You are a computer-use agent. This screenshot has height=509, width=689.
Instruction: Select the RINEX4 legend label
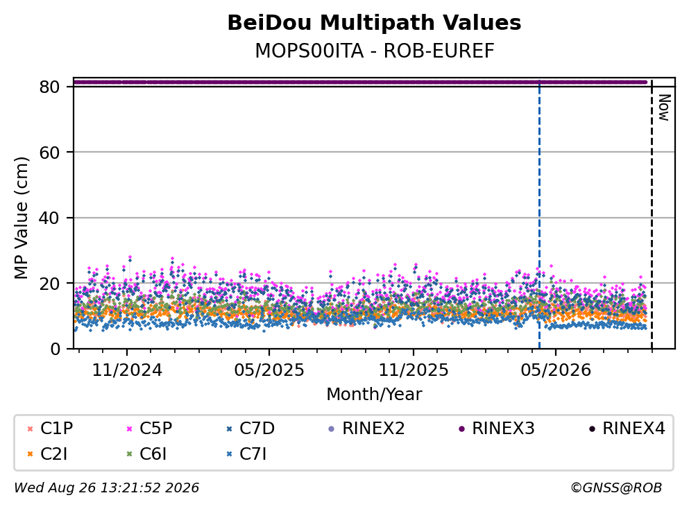point(633,428)
